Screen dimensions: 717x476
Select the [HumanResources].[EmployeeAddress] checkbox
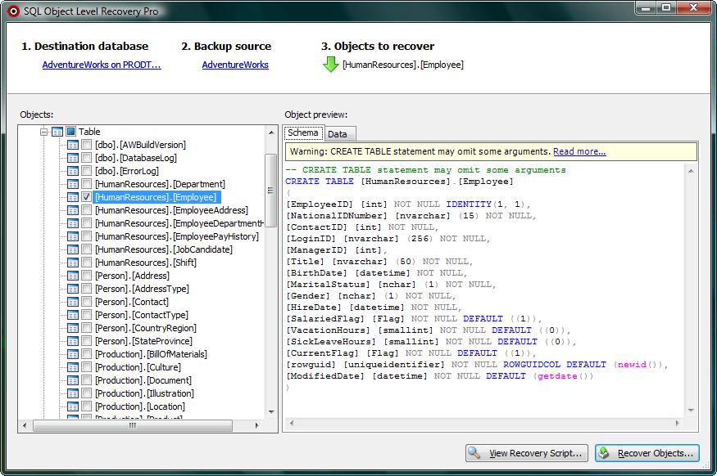[86, 210]
